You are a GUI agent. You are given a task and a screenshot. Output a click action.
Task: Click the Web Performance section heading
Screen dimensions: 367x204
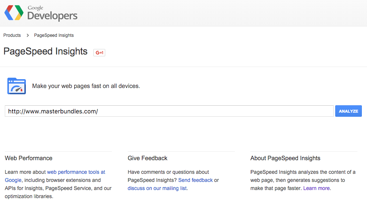tap(28, 158)
